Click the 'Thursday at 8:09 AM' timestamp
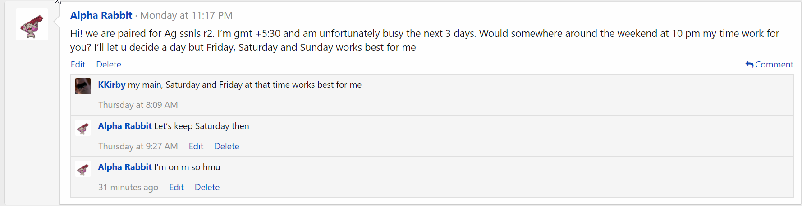The width and height of the screenshot is (802, 206). 138,105
